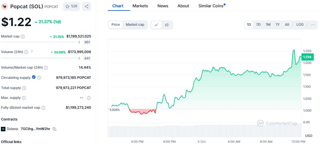The height and width of the screenshot is (144, 320).
Task: Click the 14.44% volume/market cap value
Action: click(x=85, y=67)
